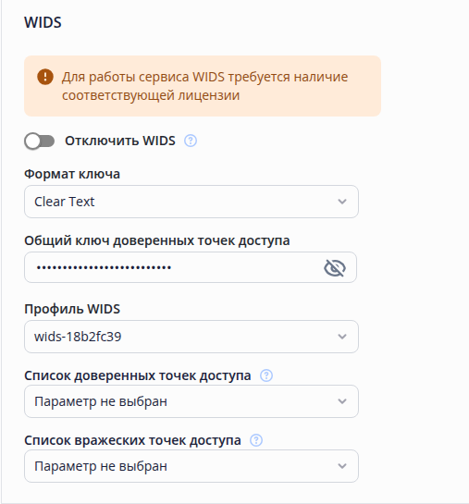Click the warning exclamation icon in license banner
The image size is (469, 504).
pyautogui.click(x=45, y=77)
